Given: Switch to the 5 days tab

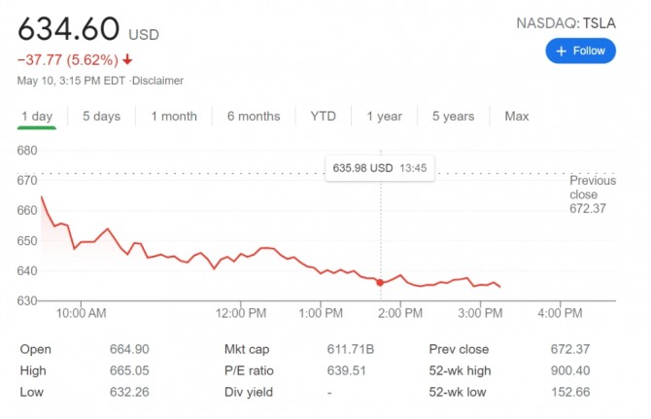Looking at the screenshot, I should 101,117.
